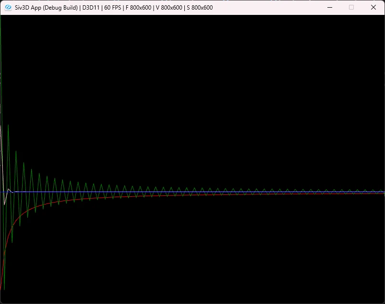Click the Siv3D app icon in title bar
Screen dimensions: 385x304
coord(8,7)
